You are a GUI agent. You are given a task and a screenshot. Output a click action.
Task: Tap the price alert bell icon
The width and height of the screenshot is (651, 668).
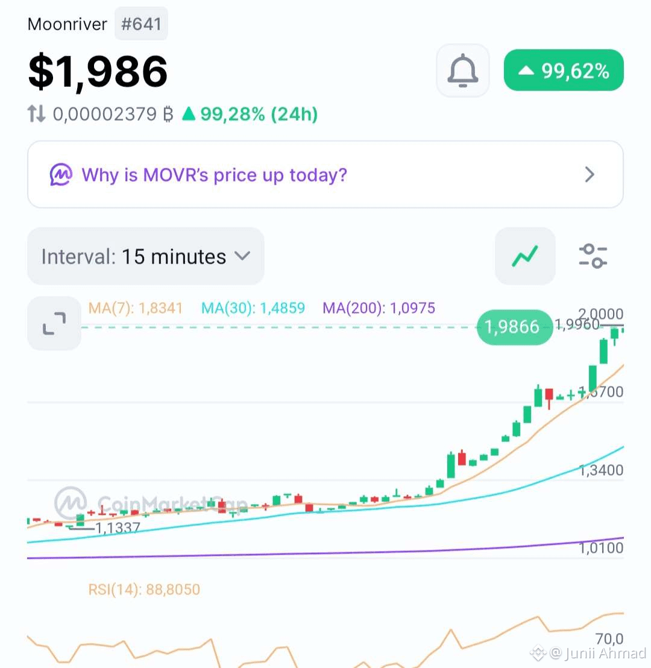[x=463, y=71]
